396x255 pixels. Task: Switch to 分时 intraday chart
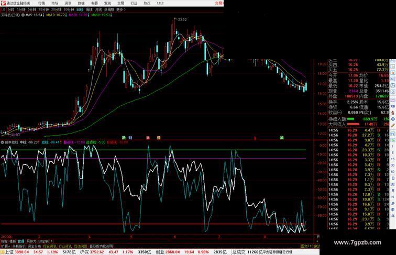11,9
